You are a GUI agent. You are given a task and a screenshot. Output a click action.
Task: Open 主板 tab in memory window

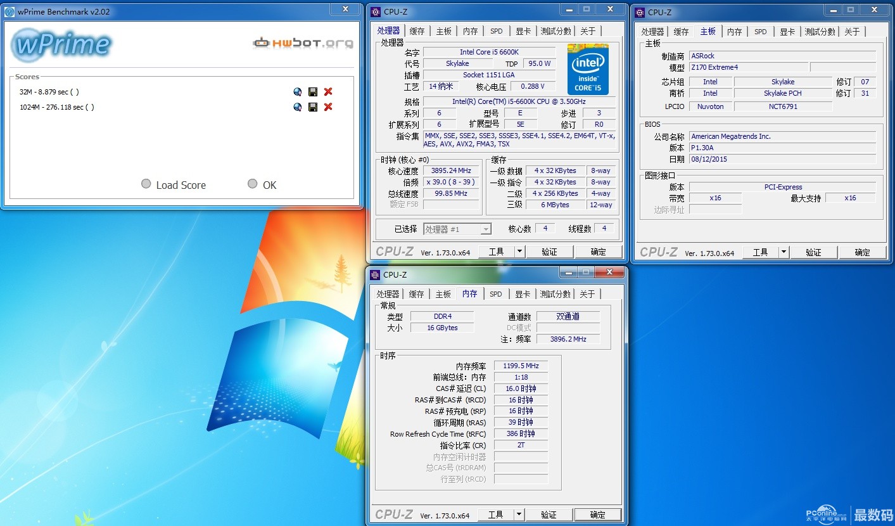(x=443, y=294)
